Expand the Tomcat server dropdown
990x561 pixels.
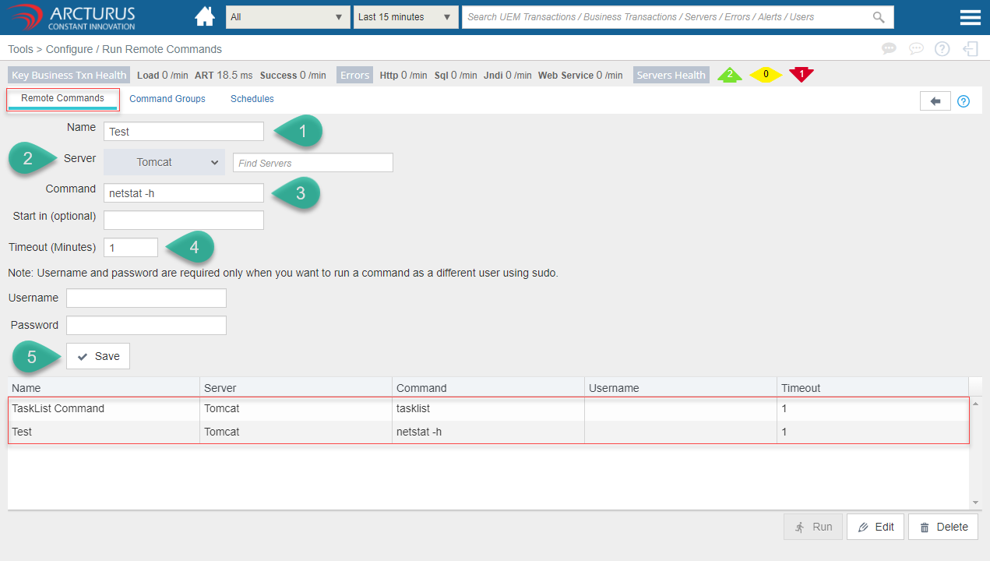click(164, 162)
